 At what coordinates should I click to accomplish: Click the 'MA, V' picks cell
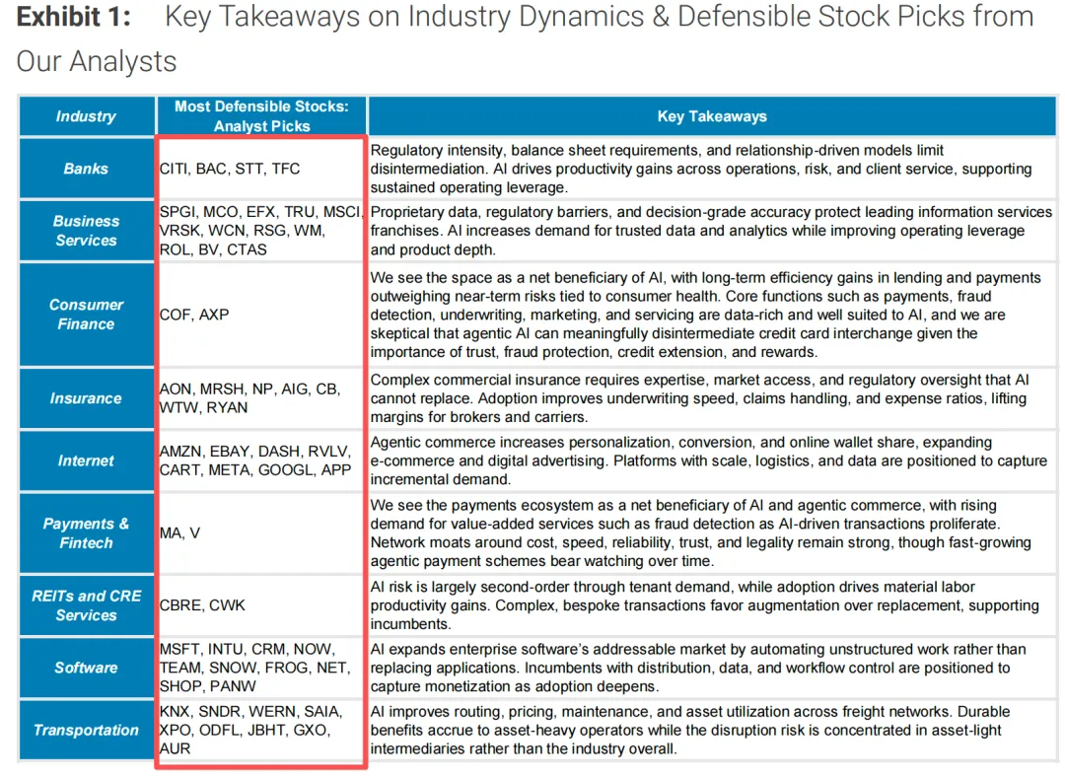click(x=261, y=533)
